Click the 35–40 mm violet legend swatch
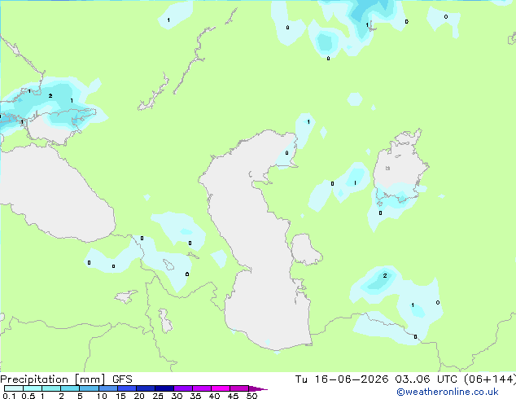 click(x=201, y=388)
